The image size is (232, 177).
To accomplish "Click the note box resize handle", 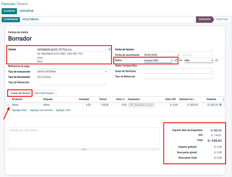I will (84, 149).
